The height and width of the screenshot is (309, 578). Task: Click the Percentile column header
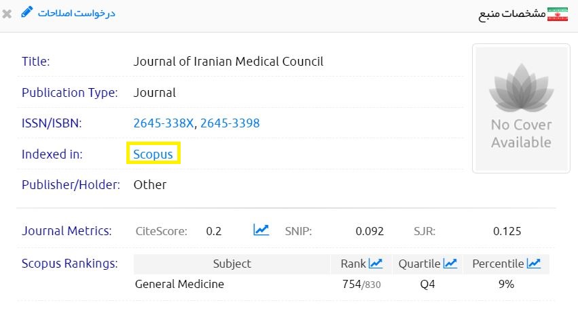click(499, 264)
